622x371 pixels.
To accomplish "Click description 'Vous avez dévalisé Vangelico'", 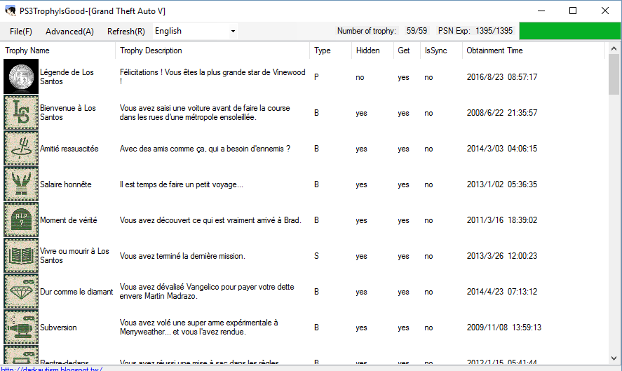I will click(207, 291).
